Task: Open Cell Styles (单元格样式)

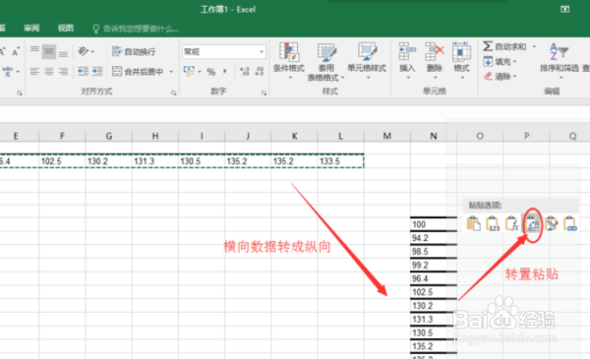Action: pos(367,61)
